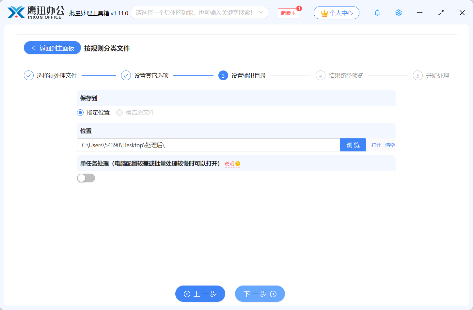Click the 新版本 new version badge
The image size is (473, 310).
tap(288, 13)
